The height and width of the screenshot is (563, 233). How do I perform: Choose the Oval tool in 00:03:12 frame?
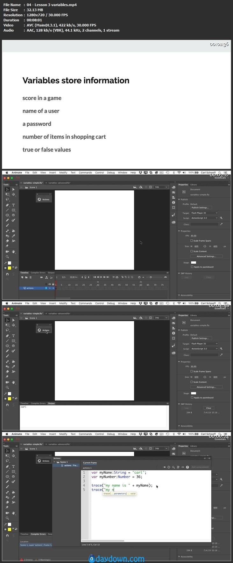point(7,215)
